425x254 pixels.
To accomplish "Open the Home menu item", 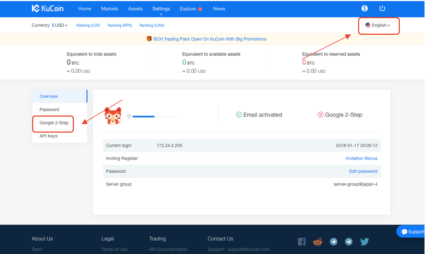I will click(x=85, y=9).
